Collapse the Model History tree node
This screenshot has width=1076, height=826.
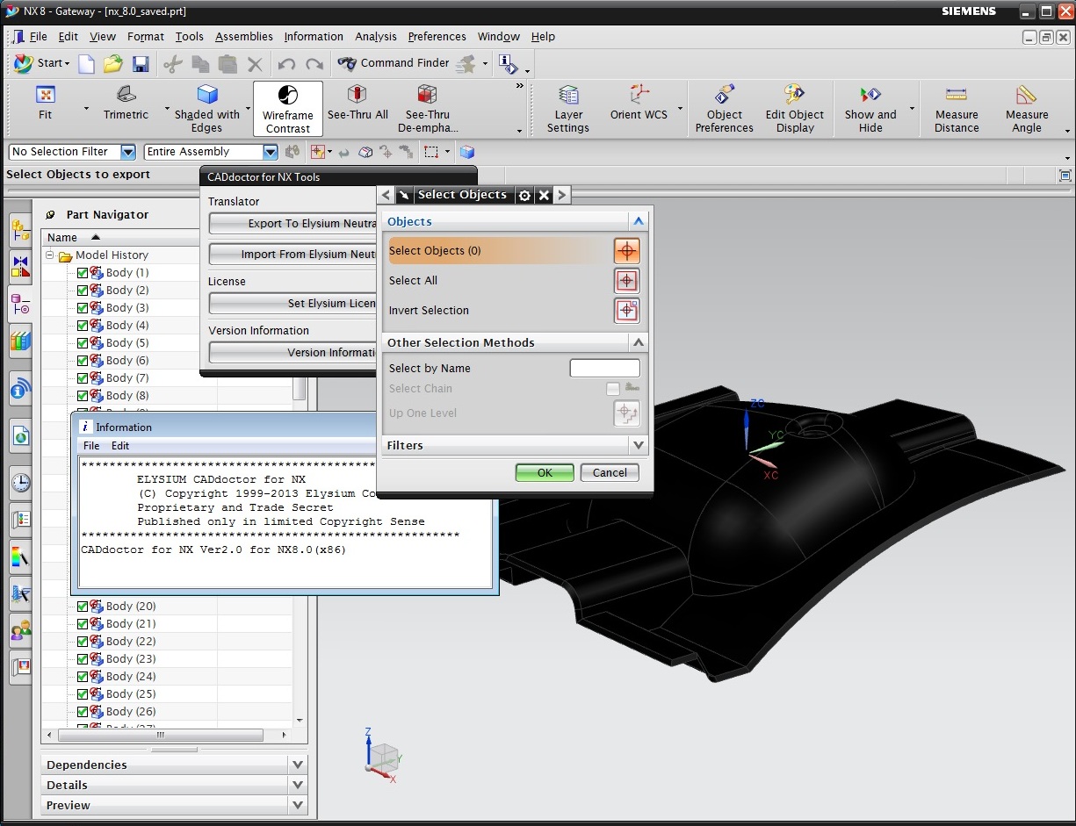coord(50,255)
